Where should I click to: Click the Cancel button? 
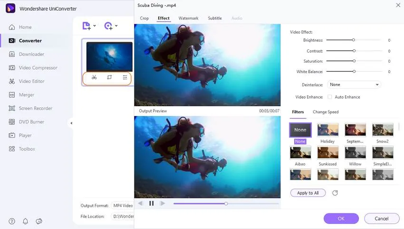pos(382,219)
